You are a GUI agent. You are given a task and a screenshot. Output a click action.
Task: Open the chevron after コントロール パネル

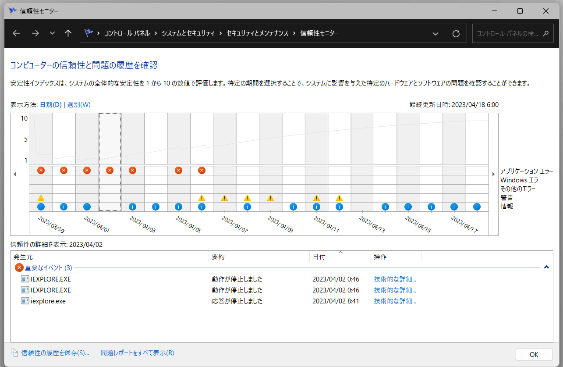click(156, 33)
